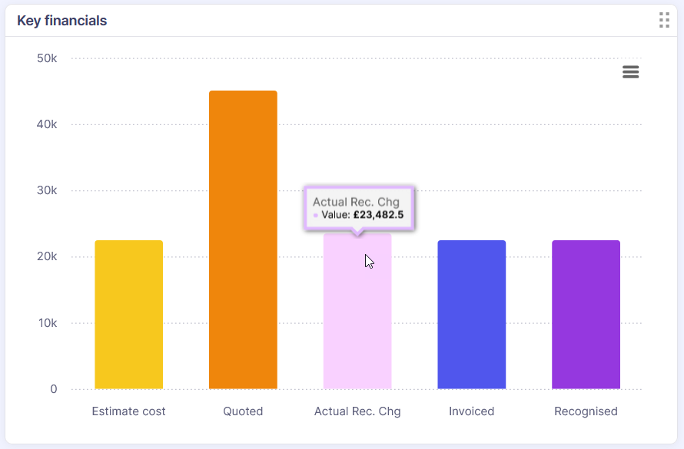Click the Recognised axis label

point(586,411)
